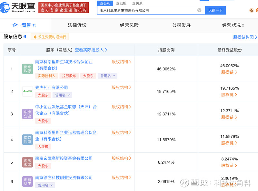The image size is (258, 191).
Task: Open 南京徐庄科技创业投资有限公司 link
Action: click(x=64, y=178)
